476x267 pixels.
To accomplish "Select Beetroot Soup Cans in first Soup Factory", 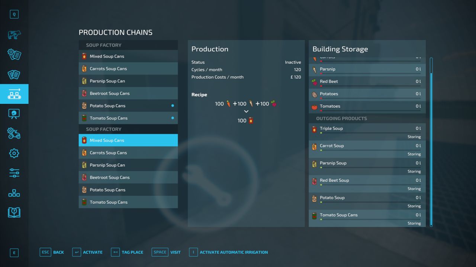I will click(128, 93).
